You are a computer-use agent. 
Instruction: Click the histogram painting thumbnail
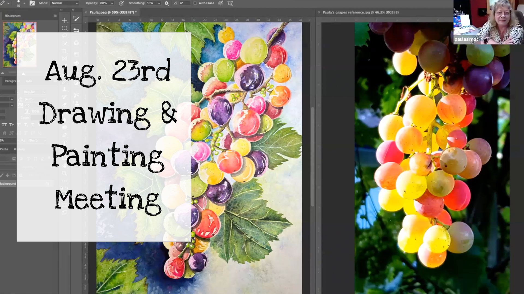20,44
